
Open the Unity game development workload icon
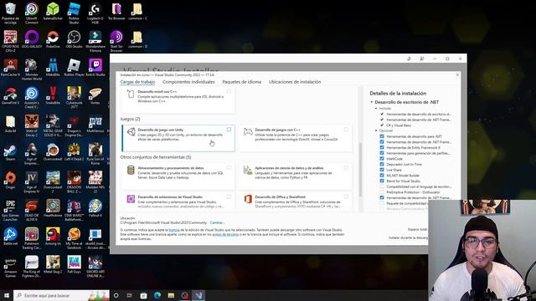pos(131,132)
